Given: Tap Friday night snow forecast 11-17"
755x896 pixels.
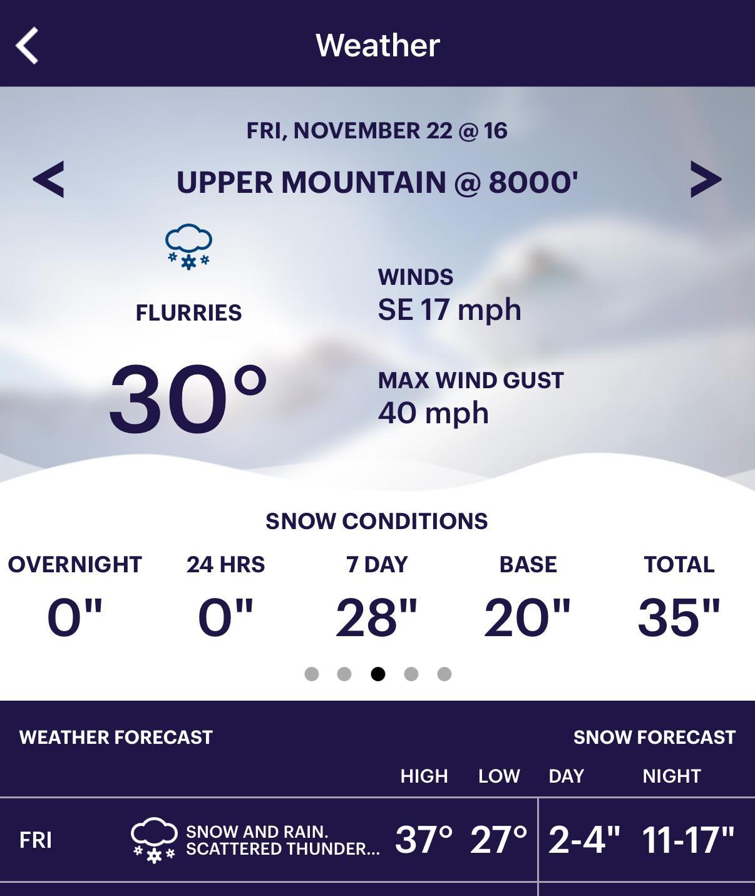Looking at the screenshot, I should pos(688,840).
